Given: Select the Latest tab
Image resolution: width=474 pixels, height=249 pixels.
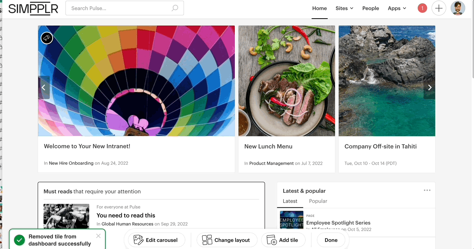Looking at the screenshot, I should [x=290, y=201].
